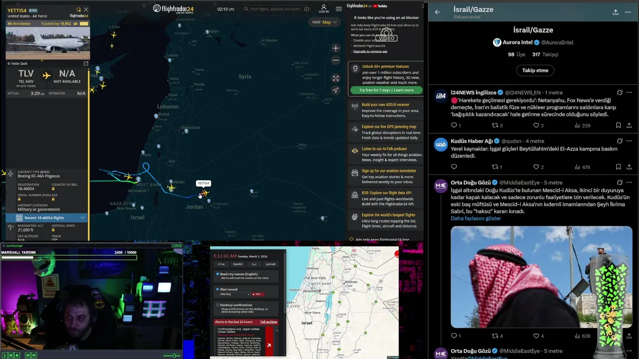Click the aircraft icon over Amman
The image size is (639, 359).
tap(171, 187)
